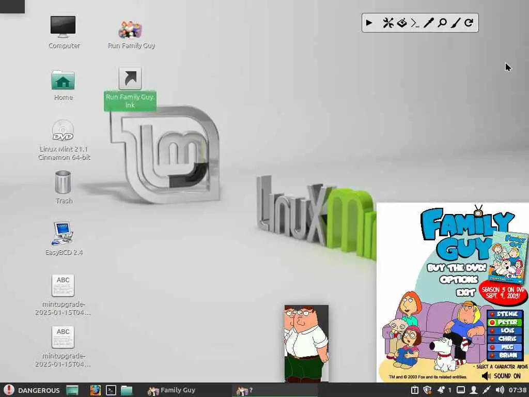Click the clipboard tray icon with exclamation mark
Image resolution: width=529 pixels, height=397 pixels.
tap(414, 390)
